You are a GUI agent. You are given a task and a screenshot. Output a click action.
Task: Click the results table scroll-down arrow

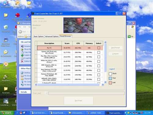[105, 82]
